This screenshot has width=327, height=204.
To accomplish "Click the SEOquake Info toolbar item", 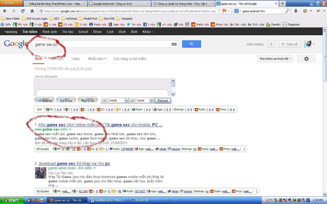I will click(x=6, y=24).
